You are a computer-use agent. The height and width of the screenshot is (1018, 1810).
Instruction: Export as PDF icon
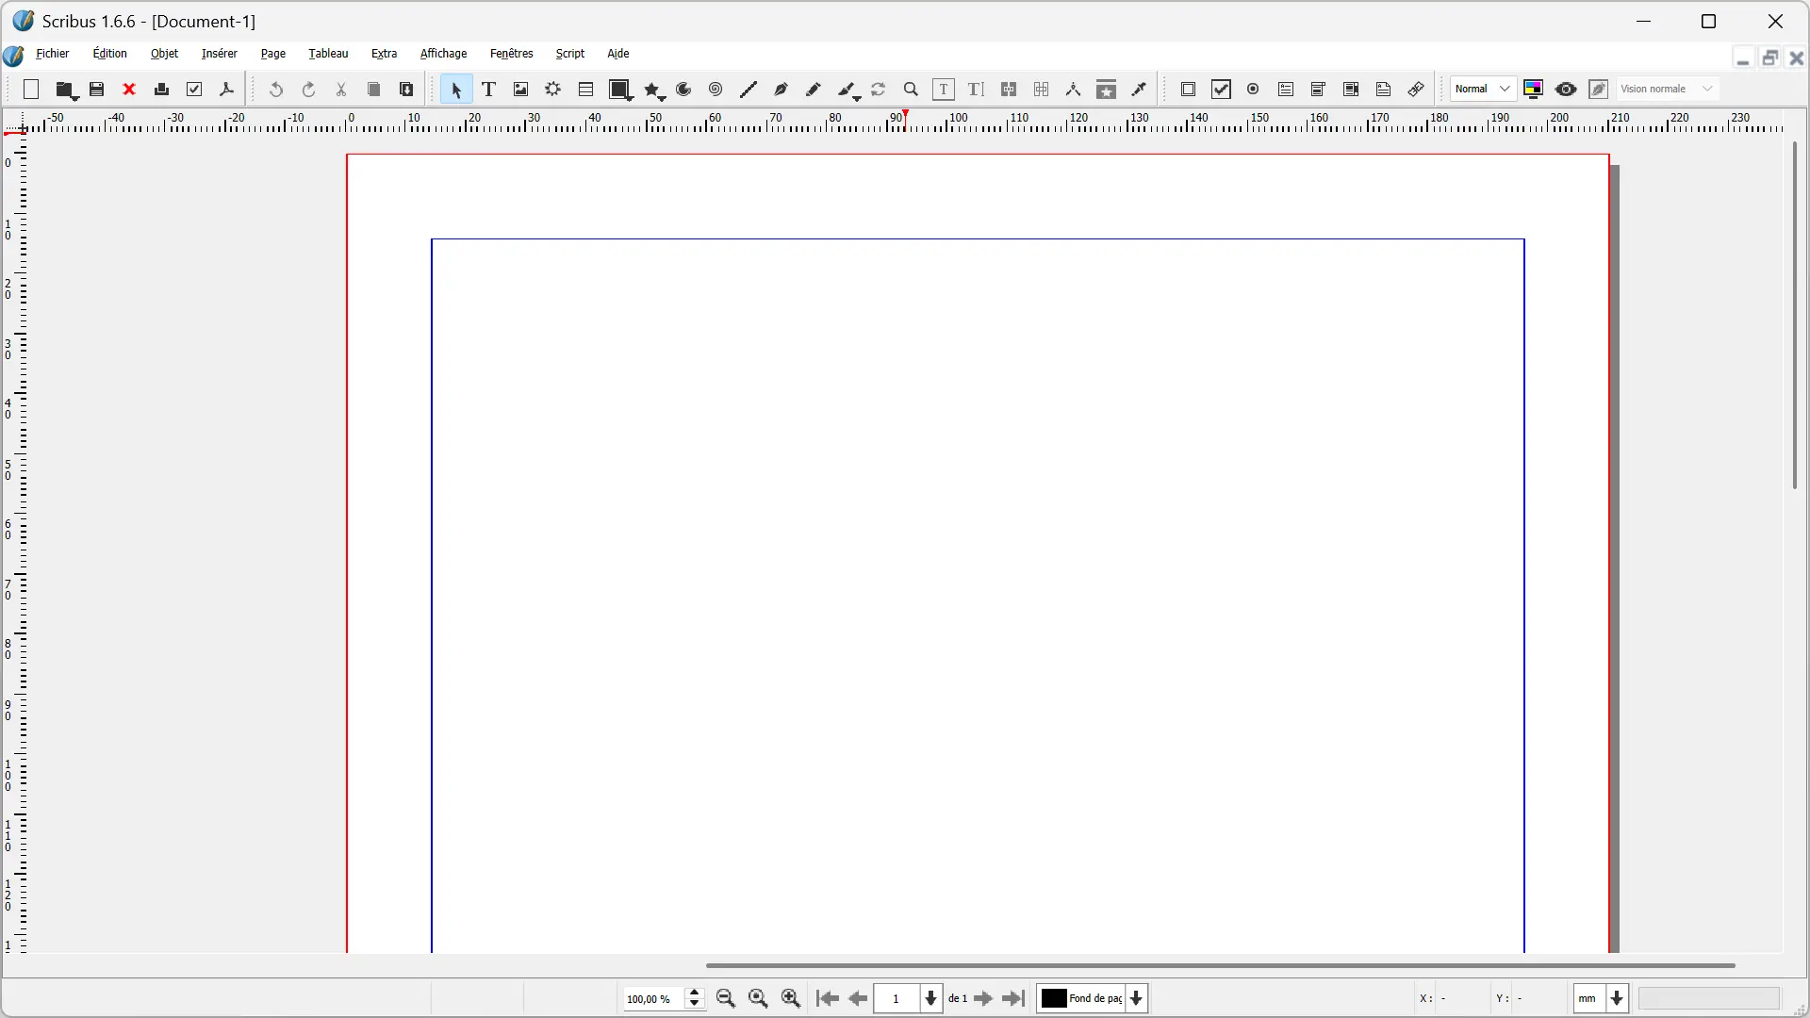[227, 90]
